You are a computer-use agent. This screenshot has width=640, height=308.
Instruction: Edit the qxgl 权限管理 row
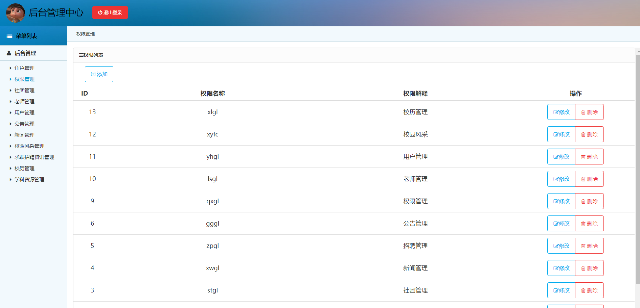click(561, 201)
